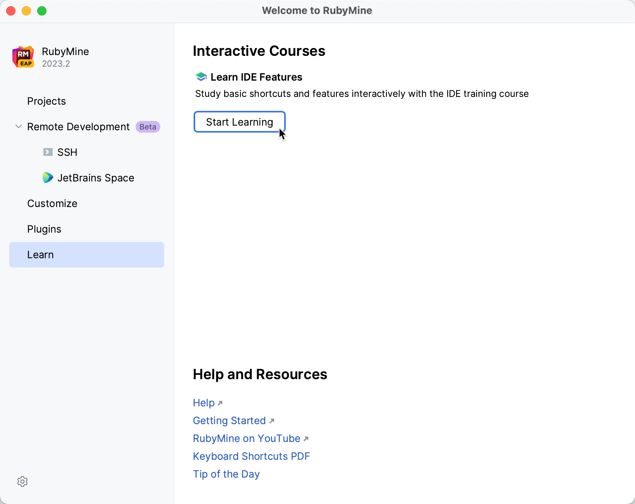This screenshot has width=635, height=504.
Task: Open the Keyboard Shortcuts PDF link
Action: pos(251,456)
